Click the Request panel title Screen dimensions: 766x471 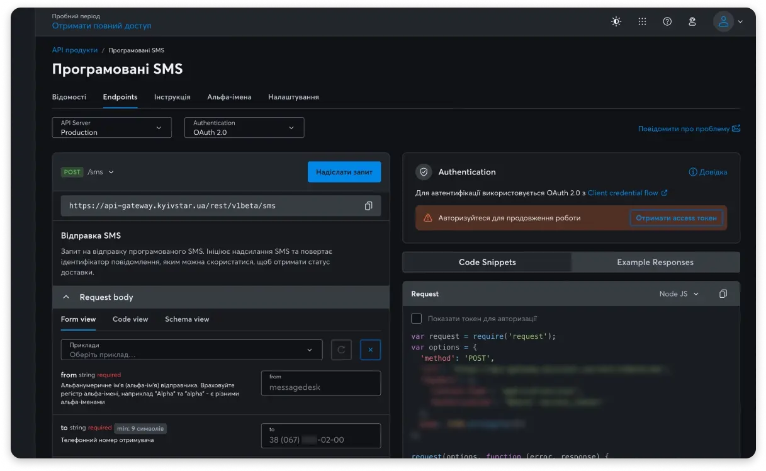click(425, 294)
